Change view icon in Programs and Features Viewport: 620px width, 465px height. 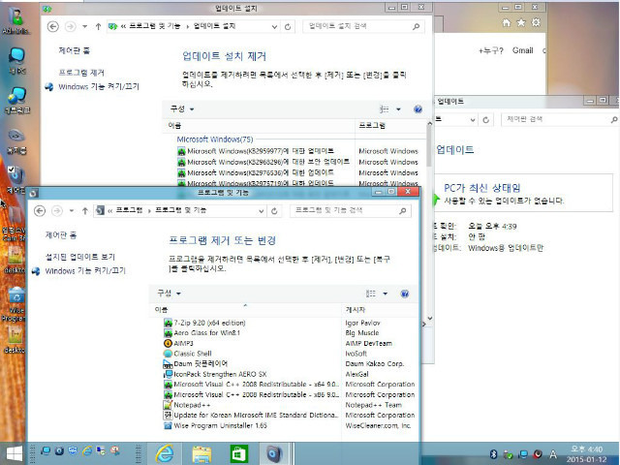371,294
